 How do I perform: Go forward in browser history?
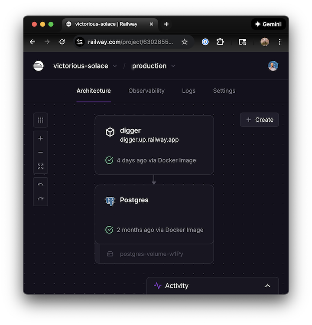pyautogui.click(x=47, y=42)
